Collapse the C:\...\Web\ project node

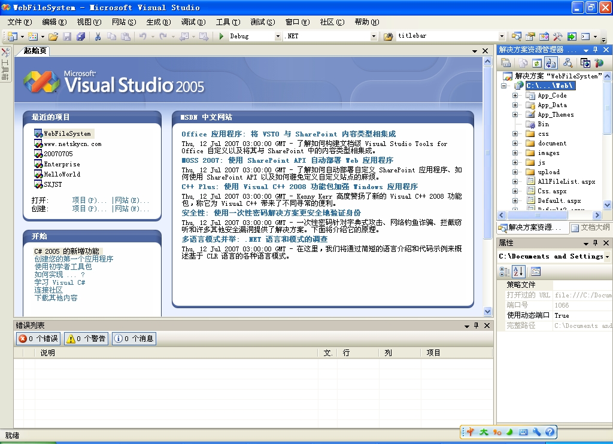[x=504, y=86]
